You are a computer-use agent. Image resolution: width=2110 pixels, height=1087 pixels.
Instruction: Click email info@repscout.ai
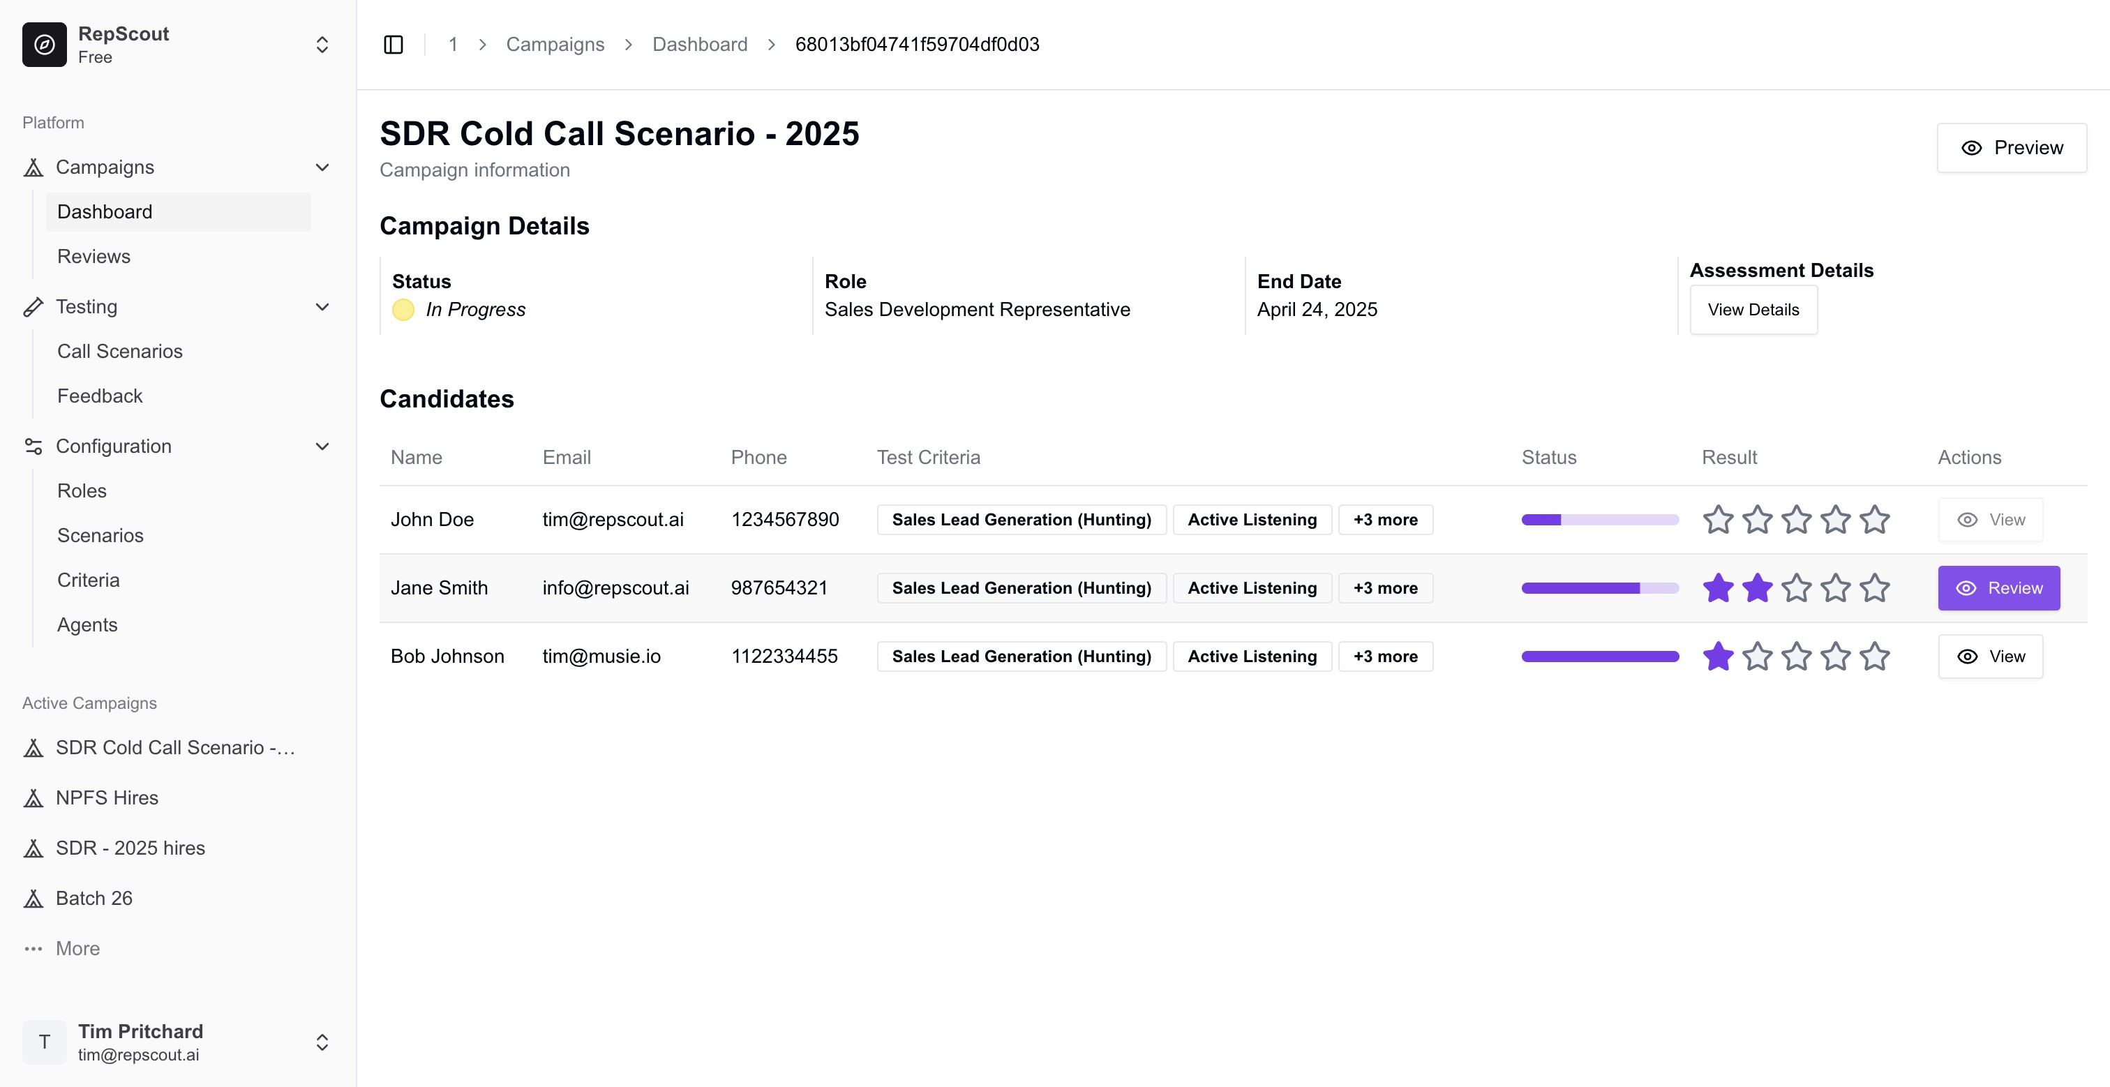click(x=616, y=588)
